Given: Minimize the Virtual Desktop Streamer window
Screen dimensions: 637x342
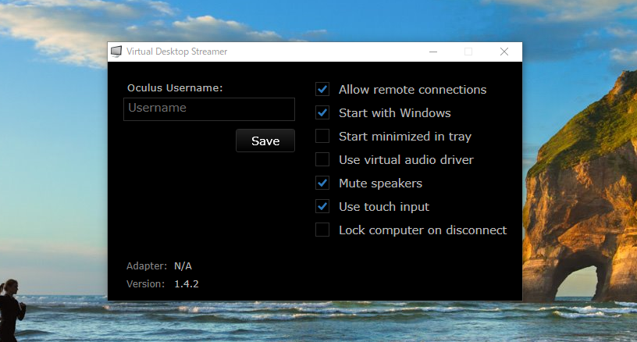Looking at the screenshot, I should [x=432, y=52].
